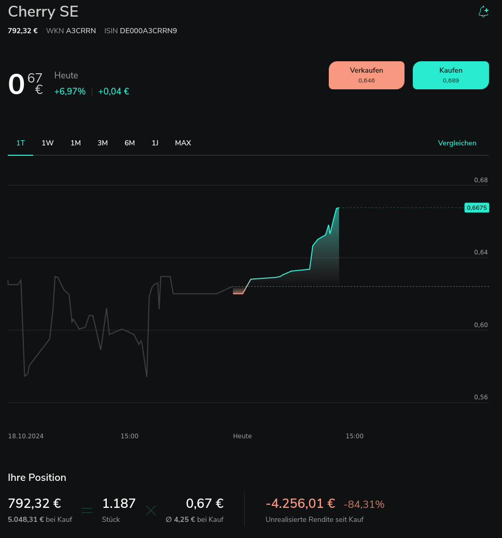Viewport: 502px width, 538px height.
Task: Click the ISIN DE000A3CRRN9
Action: [x=148, y=31]
